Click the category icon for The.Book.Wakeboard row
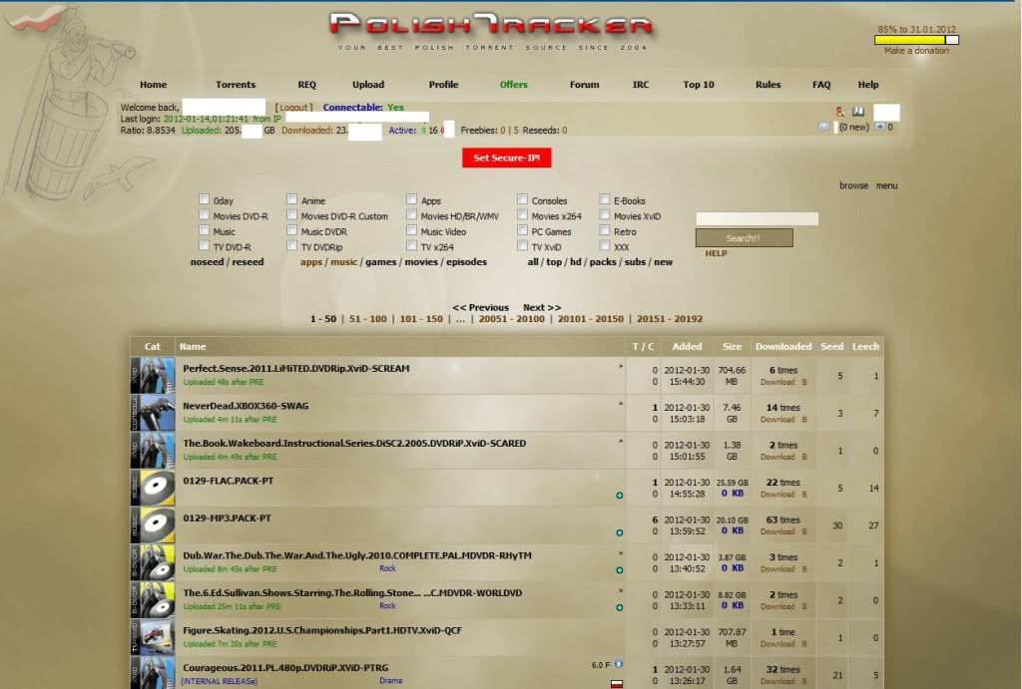Image resolution: width=1022 pixels, height=689 pixels. (153, 450)
